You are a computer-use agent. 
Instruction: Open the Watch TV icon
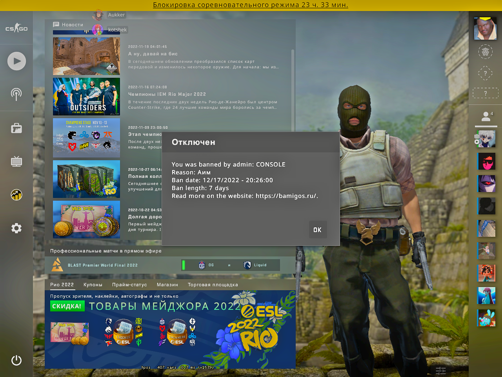pyautogui.click(x=16, y=161)
